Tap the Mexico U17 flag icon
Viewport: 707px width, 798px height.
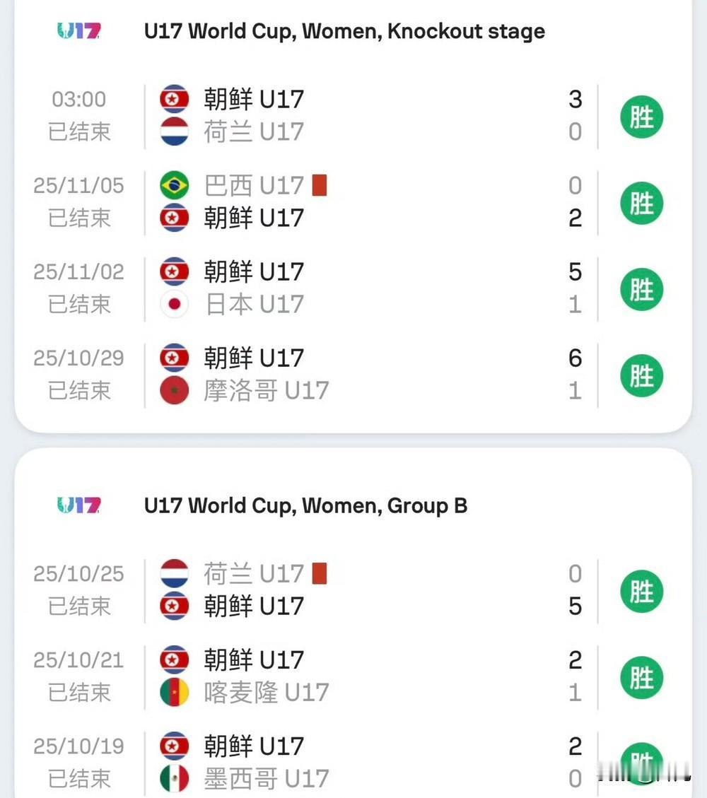tap(175, 779)
